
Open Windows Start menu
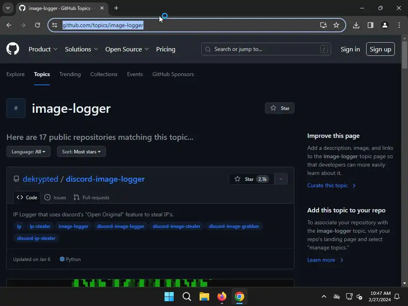tap(169, 296)
